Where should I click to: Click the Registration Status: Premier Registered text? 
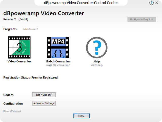[30, 77]
